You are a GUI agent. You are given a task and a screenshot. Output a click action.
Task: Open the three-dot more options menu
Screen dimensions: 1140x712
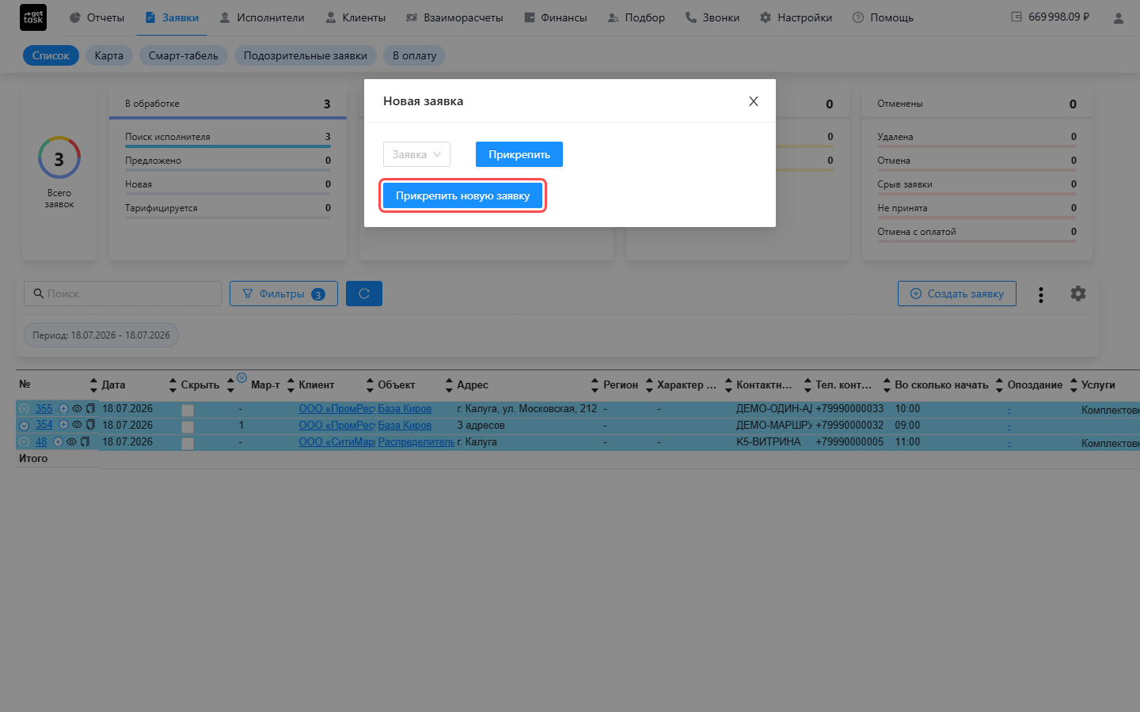pyautogui.click(x=1040, y=294)
